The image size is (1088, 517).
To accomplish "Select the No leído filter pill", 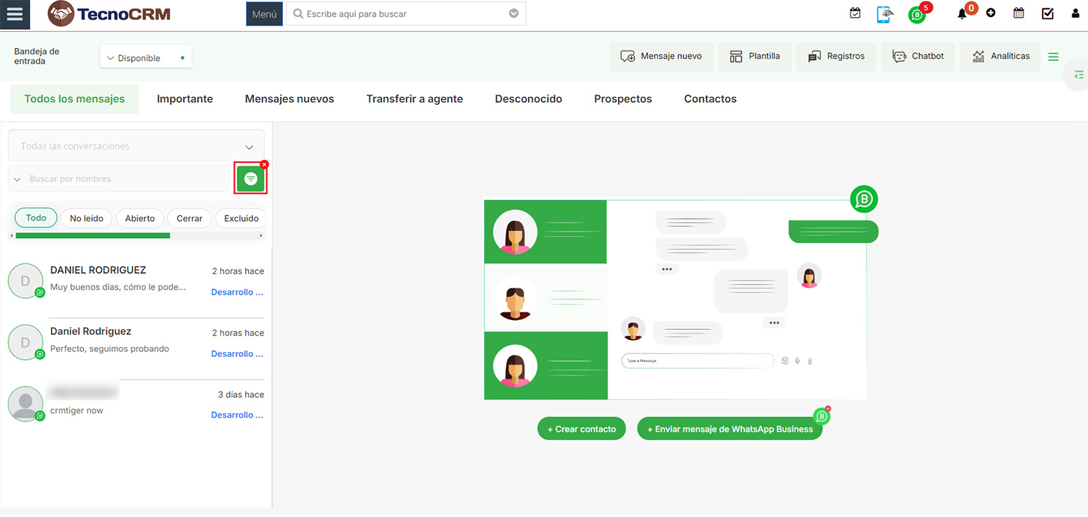I will [86, 218].
